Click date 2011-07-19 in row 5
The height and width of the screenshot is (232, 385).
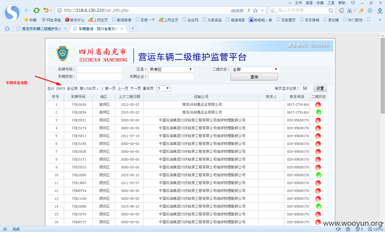pos(130,136)
